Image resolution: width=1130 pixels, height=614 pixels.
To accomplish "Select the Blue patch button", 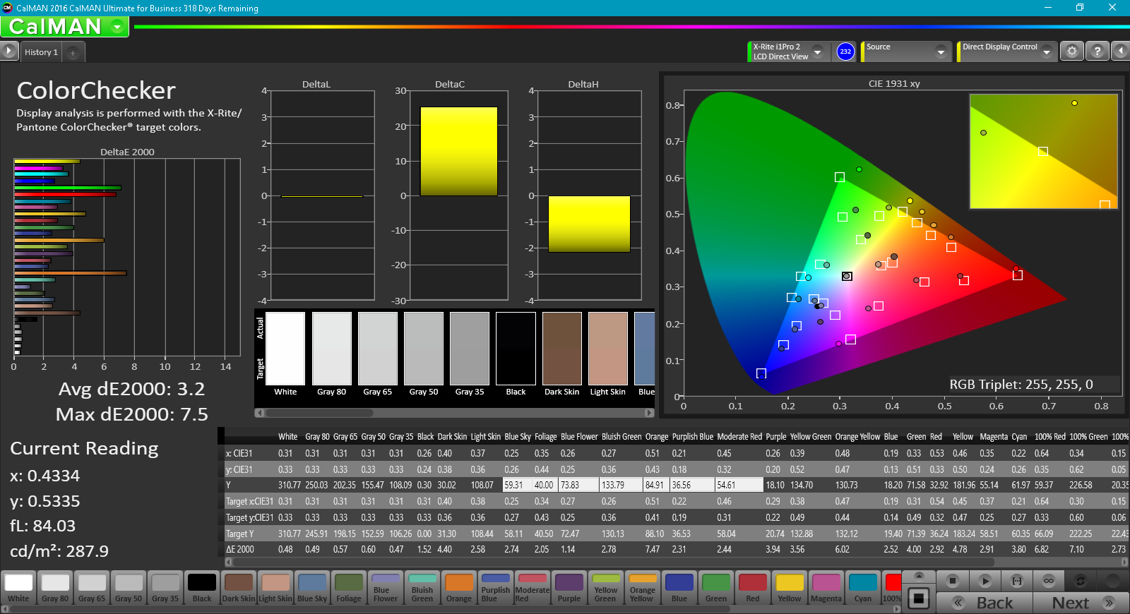I will coord(679,588).
